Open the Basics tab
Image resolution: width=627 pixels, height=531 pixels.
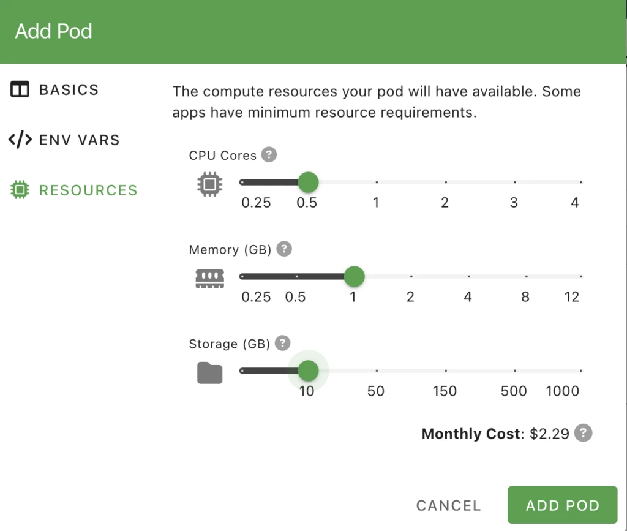click(69, 90)
